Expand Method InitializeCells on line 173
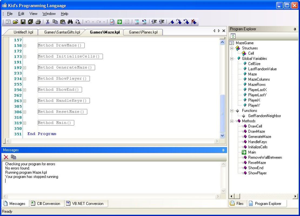This screenshot has width=300, height=216. point(25,57)
